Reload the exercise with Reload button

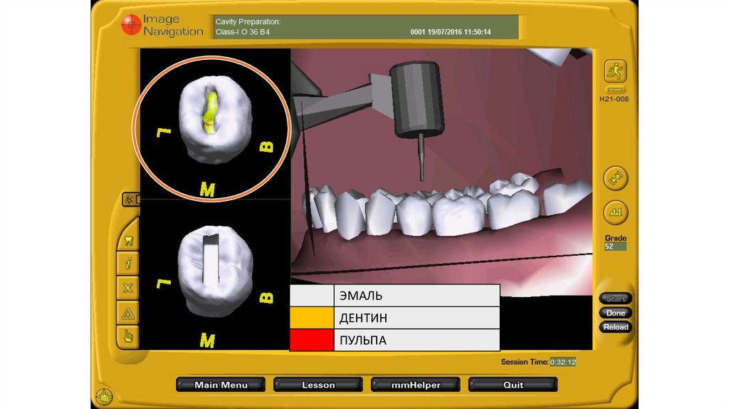click(x=615, y=327)
